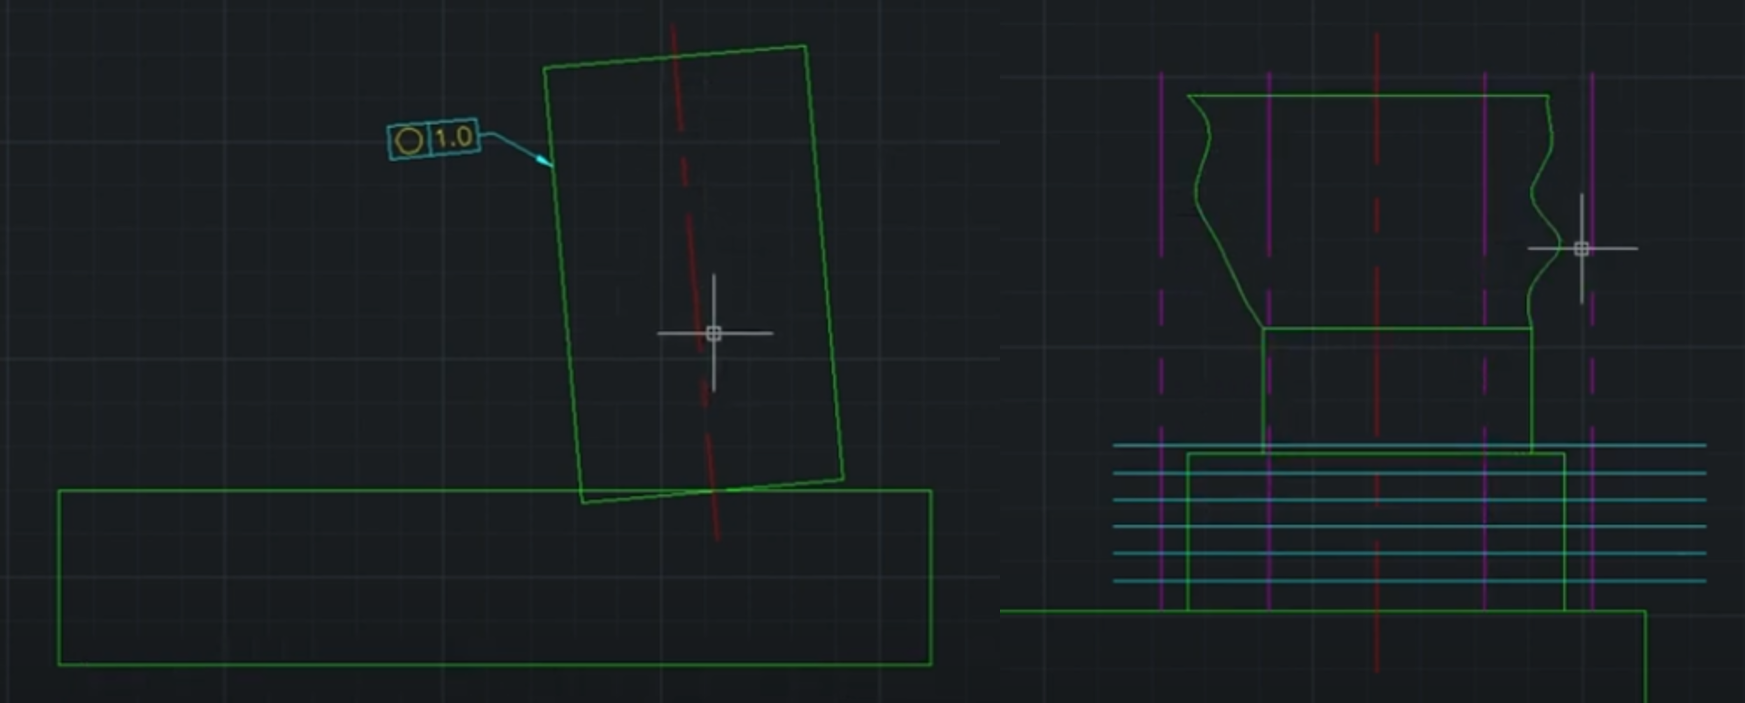The width and height of the screenshot is (1745, 703).
Task: Click the crosshair pickbox in right view
Action: click(x=1581, y=248)
